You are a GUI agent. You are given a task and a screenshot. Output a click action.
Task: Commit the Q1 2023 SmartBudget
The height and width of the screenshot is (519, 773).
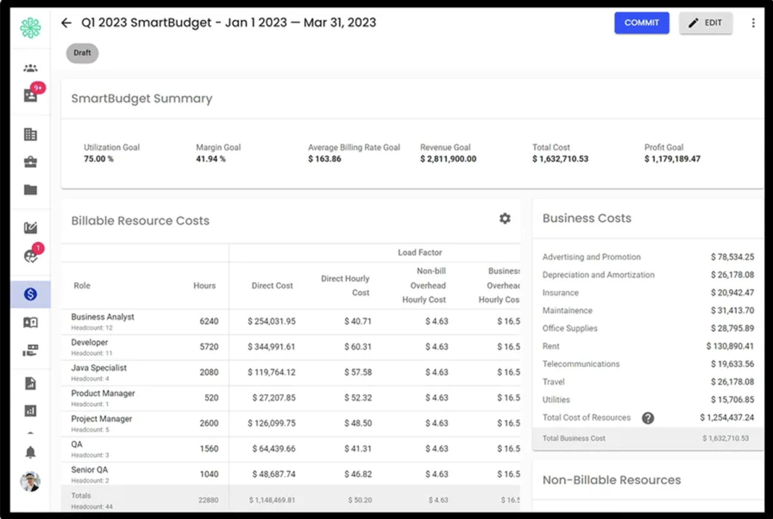[x=642, y=23]
